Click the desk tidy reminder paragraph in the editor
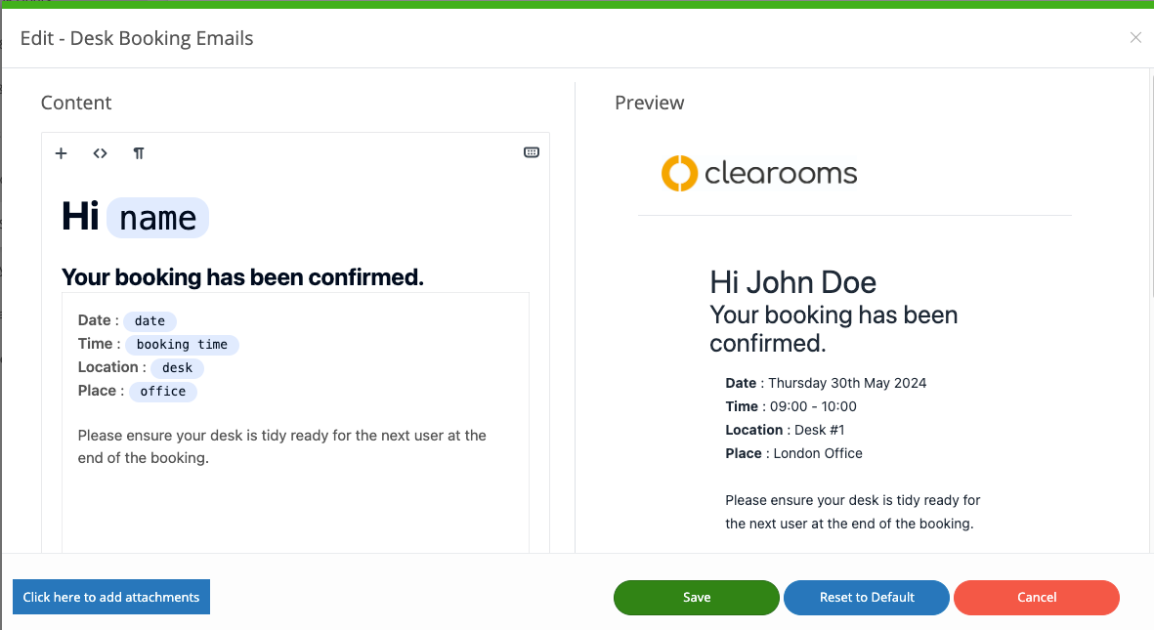Image resolution: width=1154 pixels, height=630 pixels. click(281, 446)
